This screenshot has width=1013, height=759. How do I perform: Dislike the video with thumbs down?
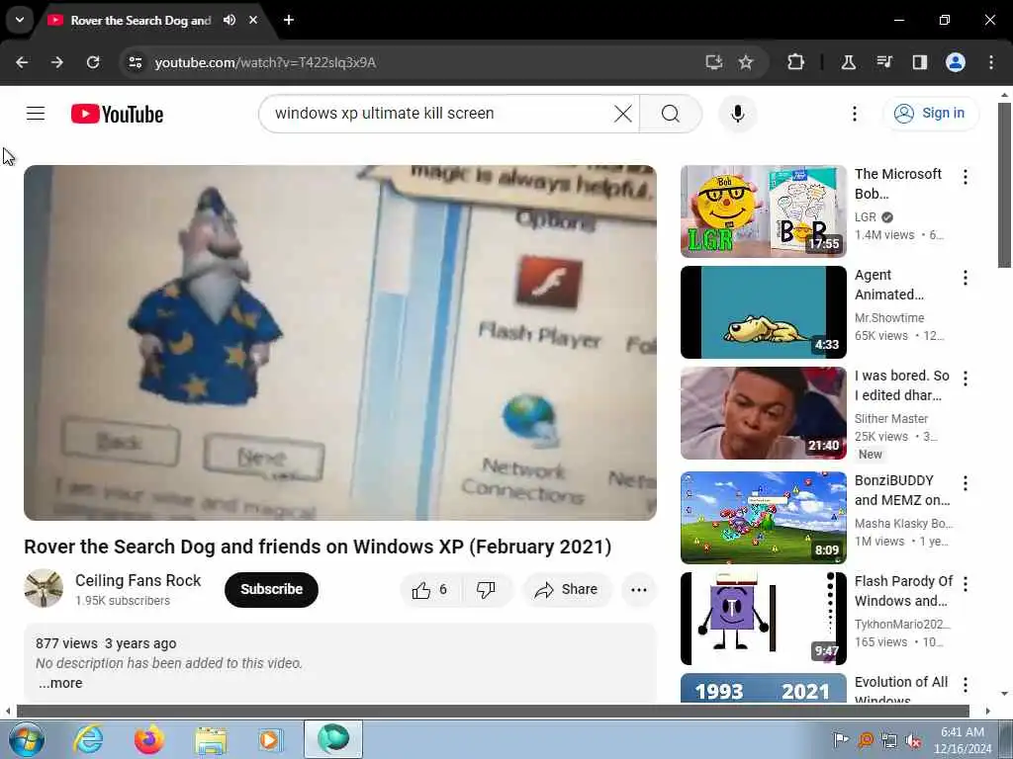tap(486, 589)
